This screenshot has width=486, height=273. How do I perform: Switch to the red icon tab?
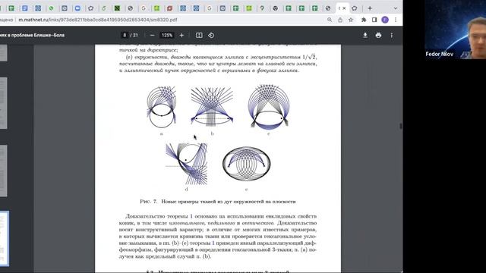point(169,8)
